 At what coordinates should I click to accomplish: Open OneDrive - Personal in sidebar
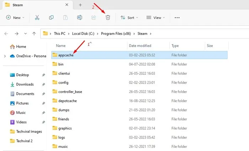[x=28, y=56]
